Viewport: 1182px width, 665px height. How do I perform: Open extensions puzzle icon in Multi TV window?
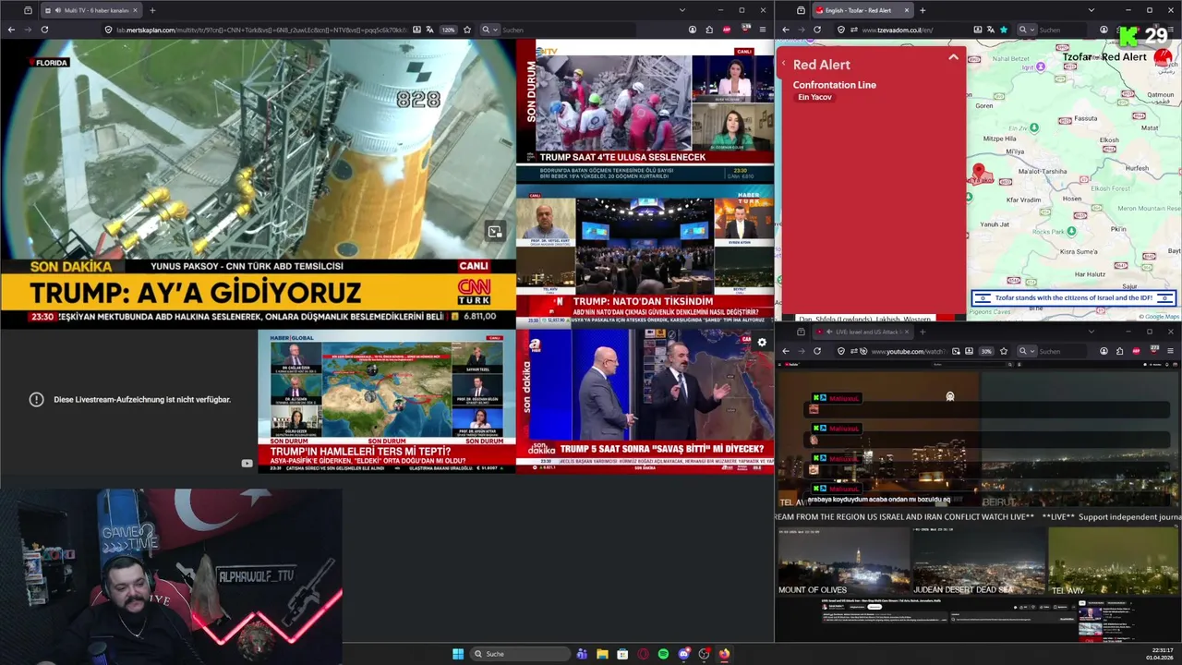(710, 30)
